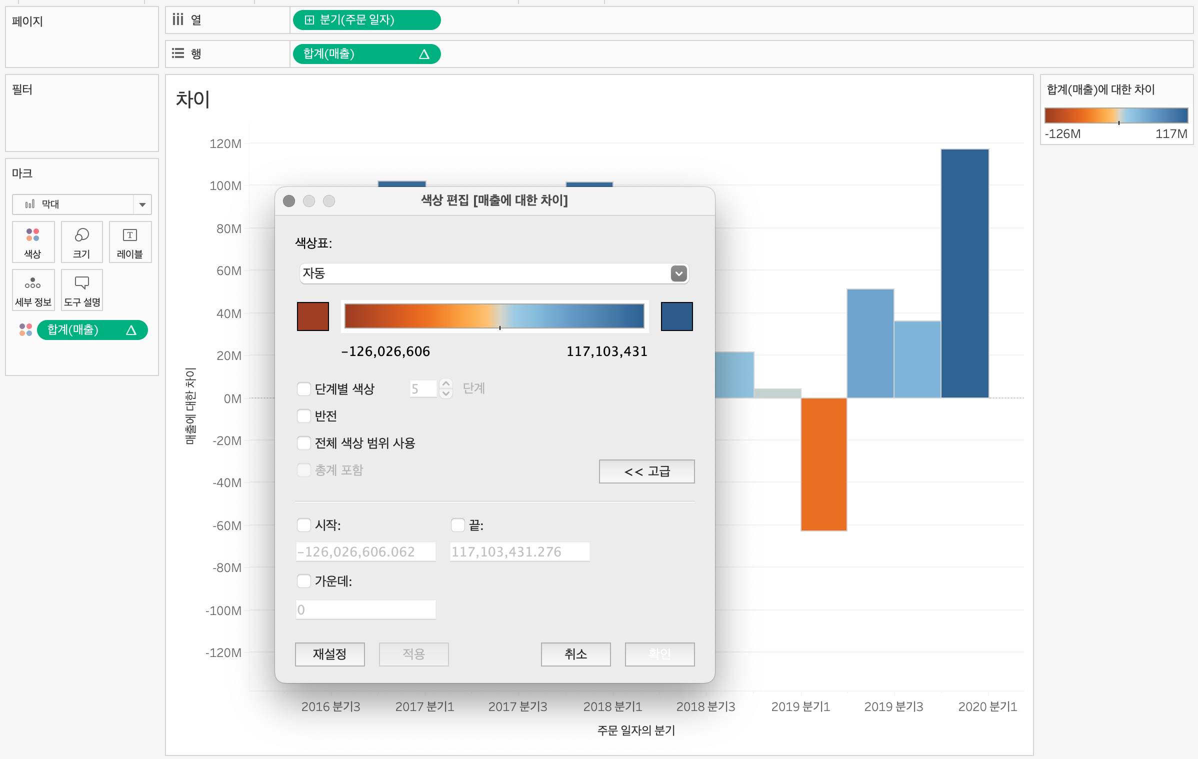Enable the 가운데 center value checkbox
The image size is (1198, 759).
click(304, 581)
